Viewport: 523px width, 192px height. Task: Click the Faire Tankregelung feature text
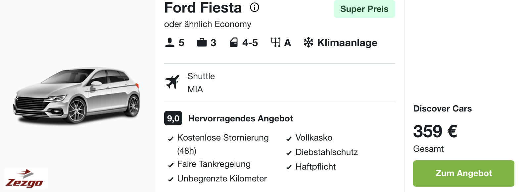(x=214, y=164)
